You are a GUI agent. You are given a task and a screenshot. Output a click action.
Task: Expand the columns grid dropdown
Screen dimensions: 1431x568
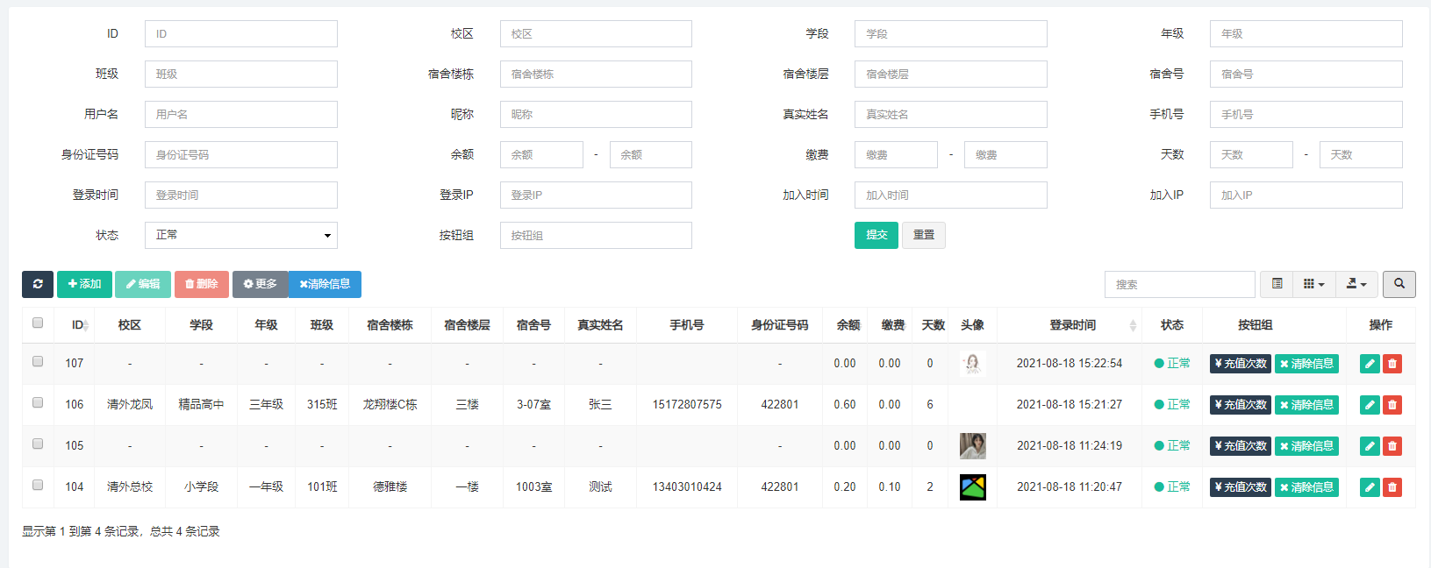click(x=1313, y=284)
